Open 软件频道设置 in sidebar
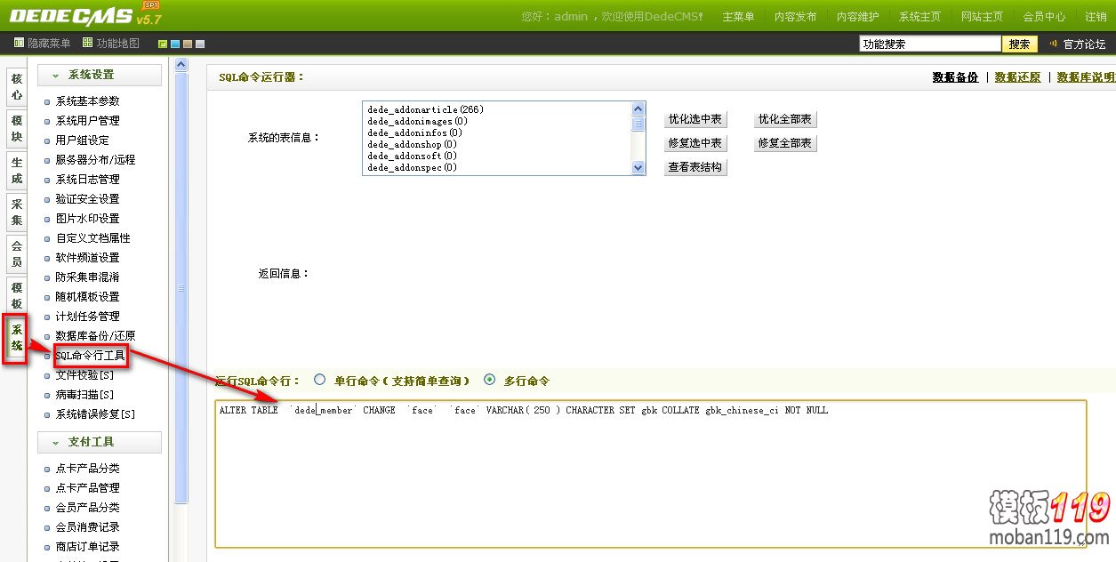The image size is (1116, 562). point(87,258)
